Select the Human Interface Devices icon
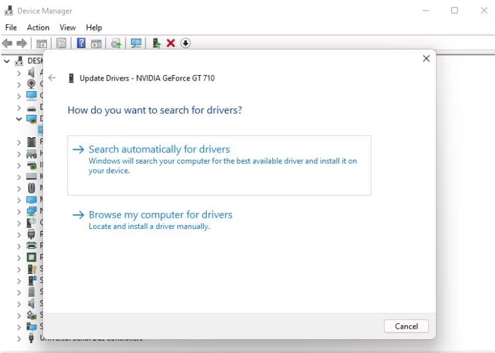 pyautogui.click(x=31, y=154)
